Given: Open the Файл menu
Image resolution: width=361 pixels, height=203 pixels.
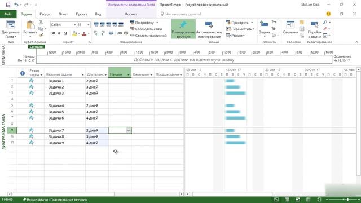Looking at the screenshot, I should point(8,14).
